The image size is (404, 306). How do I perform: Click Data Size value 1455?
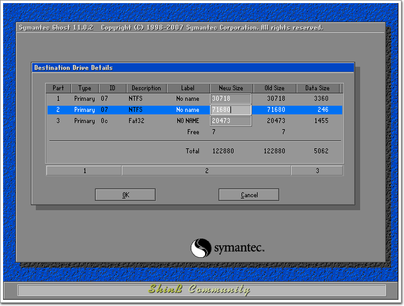[321, 121]
